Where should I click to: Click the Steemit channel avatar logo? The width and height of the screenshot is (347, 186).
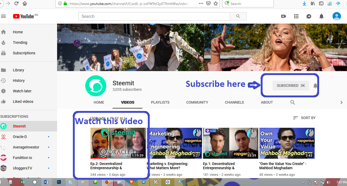[x=96, y=86]
